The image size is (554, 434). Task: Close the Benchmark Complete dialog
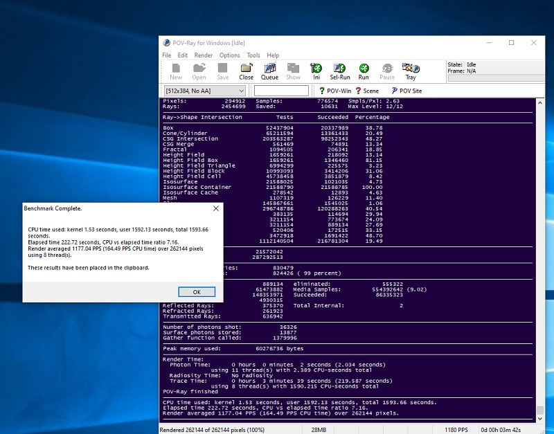(x=216, y=209)
